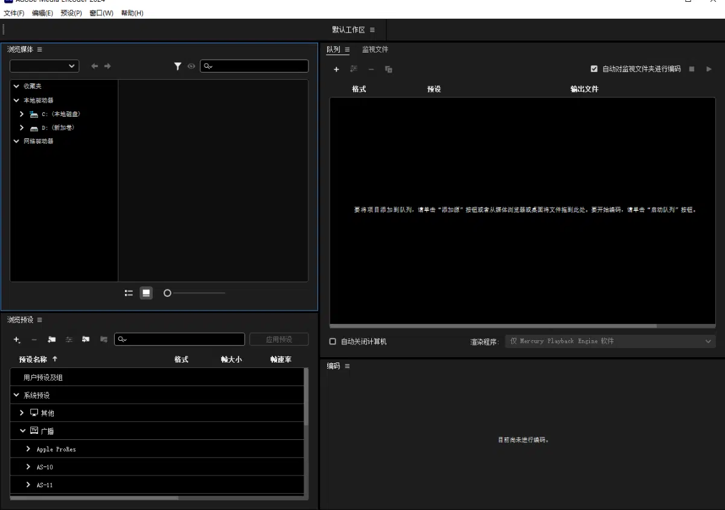Screen dimensions: 725x510
Task: Click the stop queue square button
Action: tap(692, 69)
